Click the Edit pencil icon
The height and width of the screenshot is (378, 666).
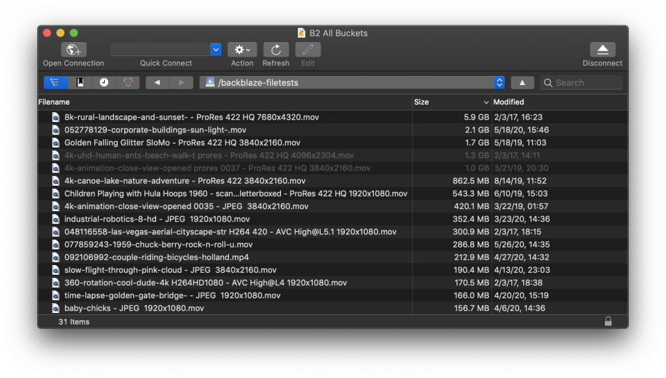pyautogui.click(x=308, y=49)
